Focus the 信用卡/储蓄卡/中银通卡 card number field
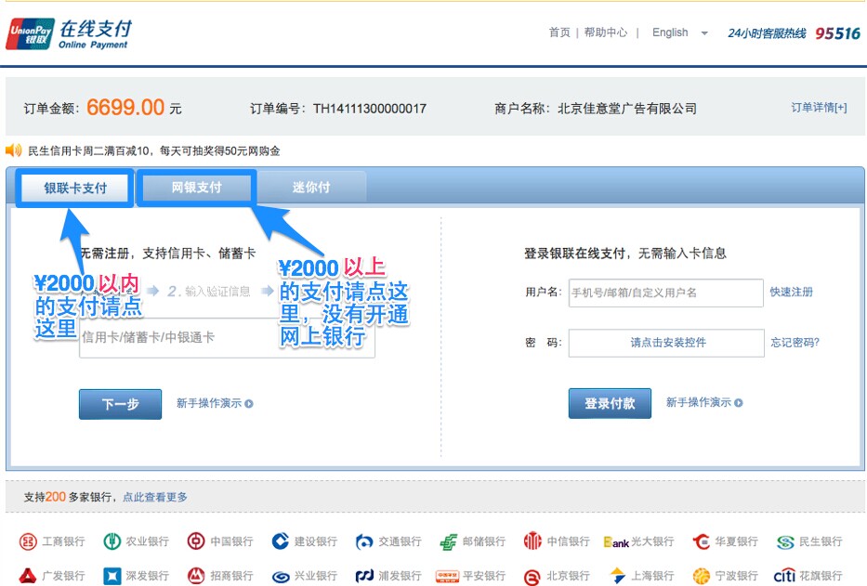 coord(227,338)
